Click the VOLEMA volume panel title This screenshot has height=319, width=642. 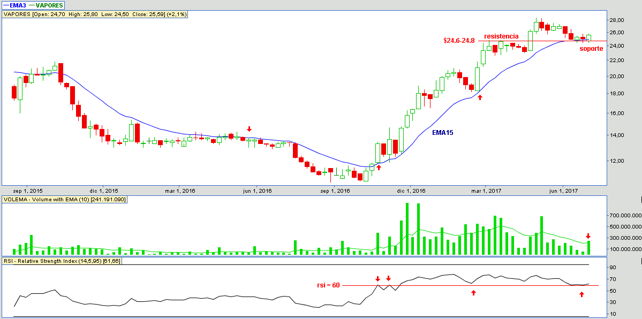(65, 200)
